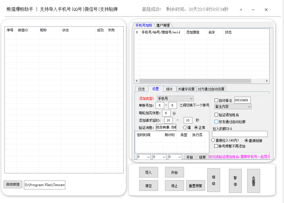
Task: Open the 日志 tab
Action: (142, 89)
